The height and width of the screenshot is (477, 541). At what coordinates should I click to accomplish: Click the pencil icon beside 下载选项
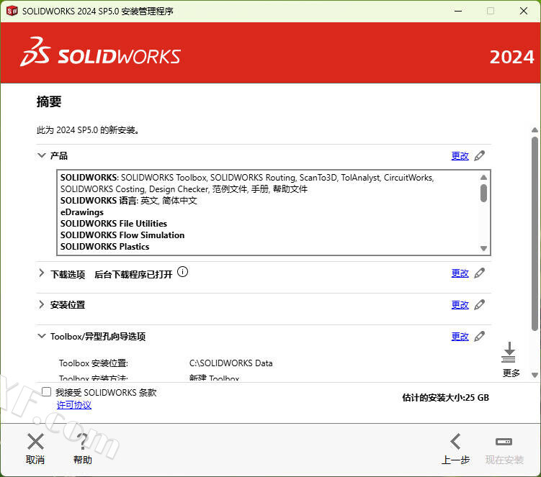[x=480, y=273]
